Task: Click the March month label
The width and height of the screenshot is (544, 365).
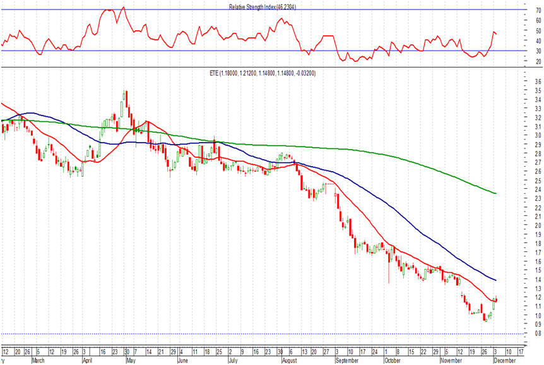Action: point(38,361)
